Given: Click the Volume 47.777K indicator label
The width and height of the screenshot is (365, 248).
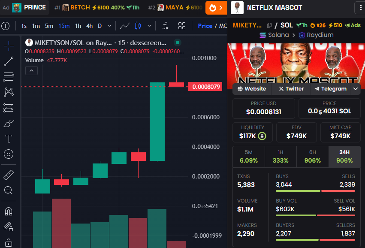Looking at the screenshot, I should [46, 60].
